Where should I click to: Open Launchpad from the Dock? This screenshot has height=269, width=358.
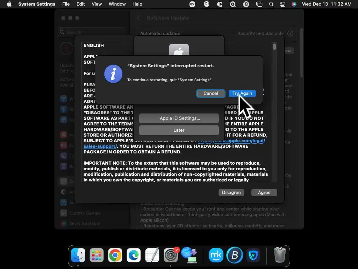96,255
